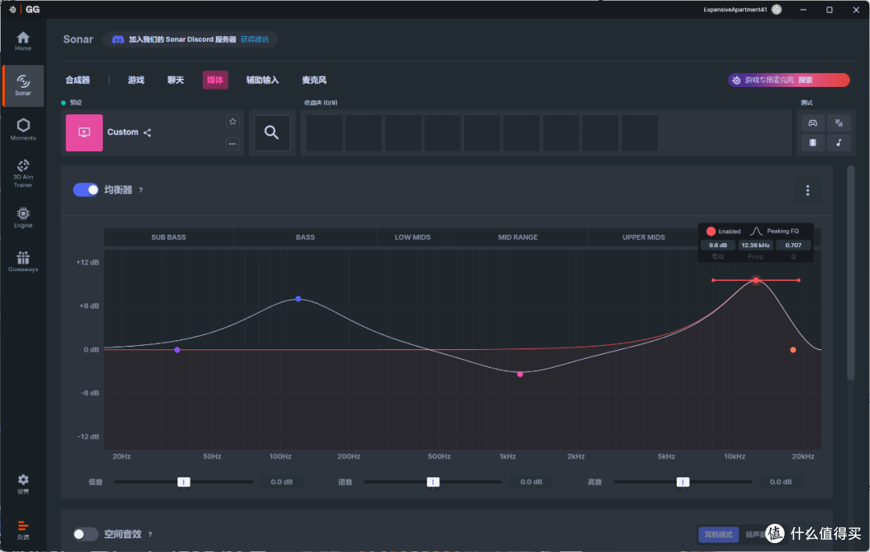The width and height of the screenshot is (870, 552).
Task: Select headphone mode button
Action: point(719,534)
